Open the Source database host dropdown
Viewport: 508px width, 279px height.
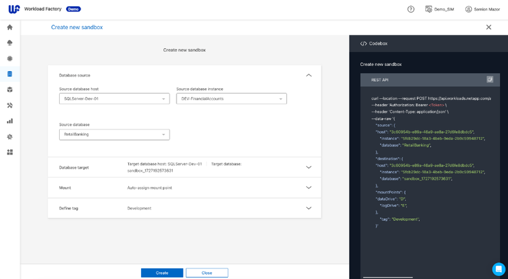114,99
